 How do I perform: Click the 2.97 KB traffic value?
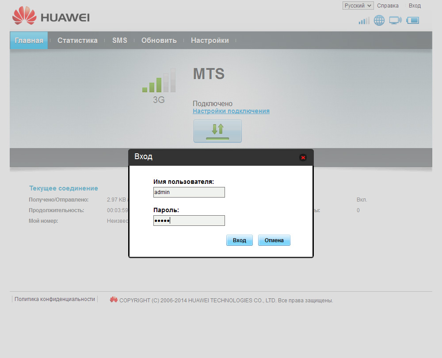(116, 200)
